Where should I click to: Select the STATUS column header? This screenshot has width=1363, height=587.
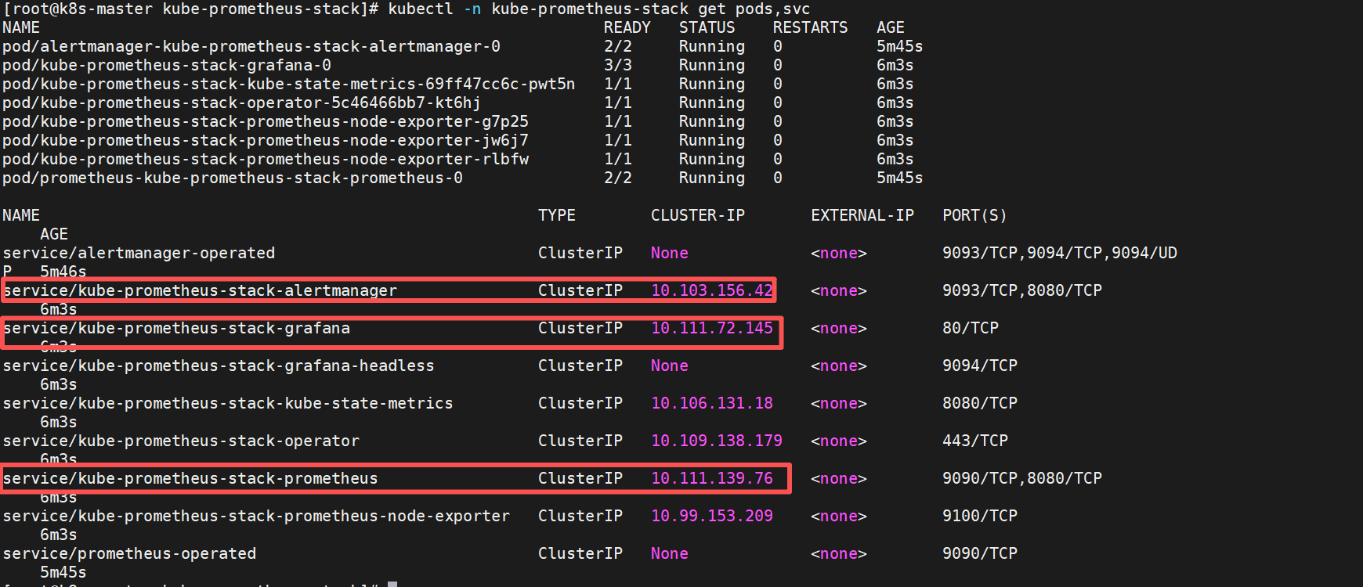[x=707, y=27]
